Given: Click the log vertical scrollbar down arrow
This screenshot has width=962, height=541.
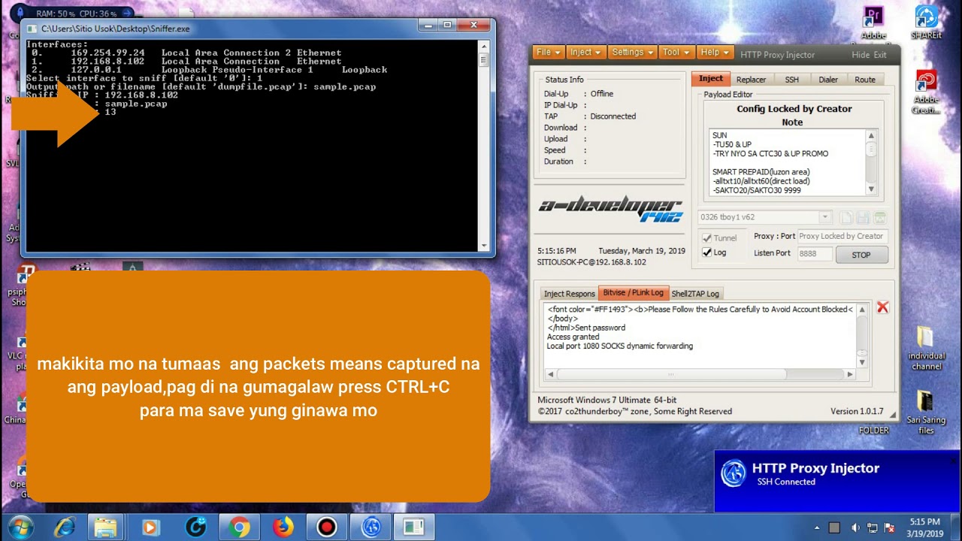Looking at the screenshot, I should [862, 362].
